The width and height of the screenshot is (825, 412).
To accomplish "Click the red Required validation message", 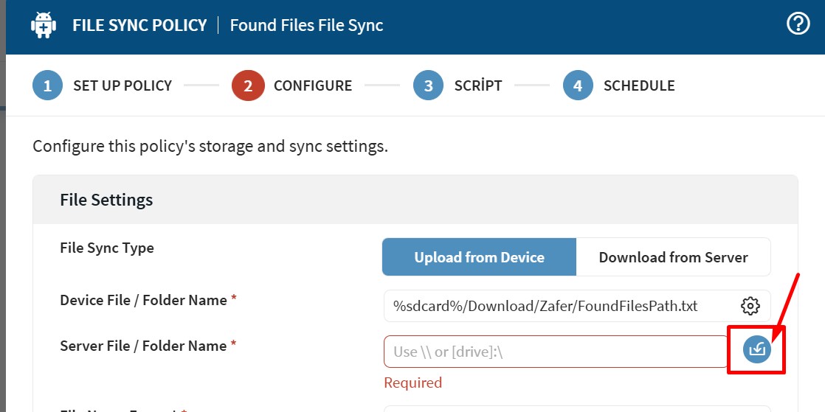I will (x=412, y=383).
